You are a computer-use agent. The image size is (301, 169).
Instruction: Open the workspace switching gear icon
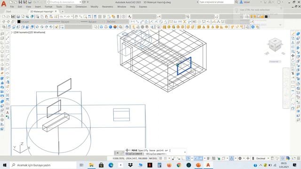point(240,159)
